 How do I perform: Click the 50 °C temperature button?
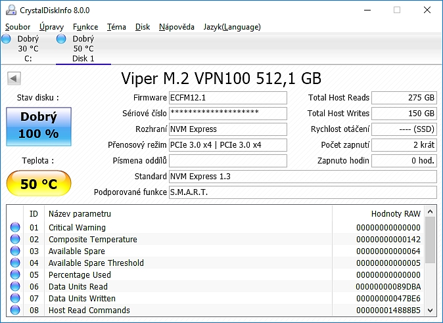point(39,184)
